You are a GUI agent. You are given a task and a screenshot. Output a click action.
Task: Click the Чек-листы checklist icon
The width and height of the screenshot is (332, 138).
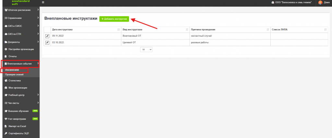tap(6, 103)
